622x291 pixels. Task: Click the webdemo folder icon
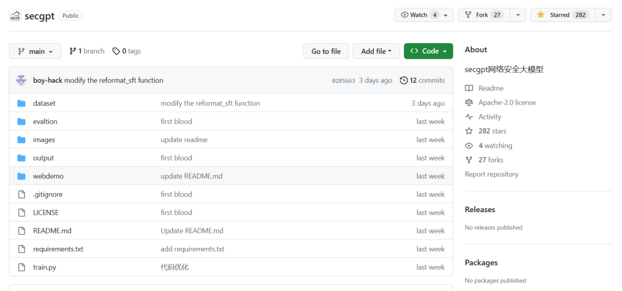coord(21,176)
